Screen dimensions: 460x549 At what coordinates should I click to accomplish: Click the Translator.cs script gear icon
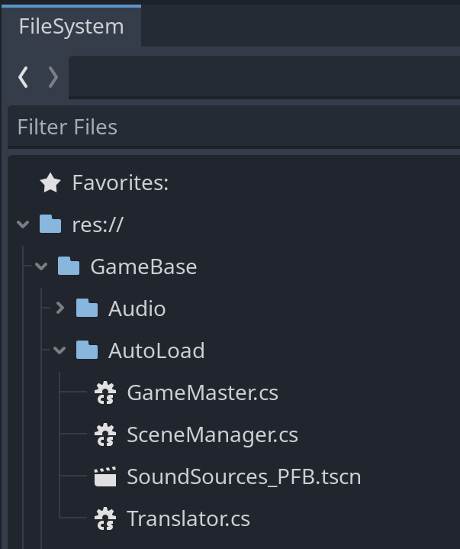105,519
